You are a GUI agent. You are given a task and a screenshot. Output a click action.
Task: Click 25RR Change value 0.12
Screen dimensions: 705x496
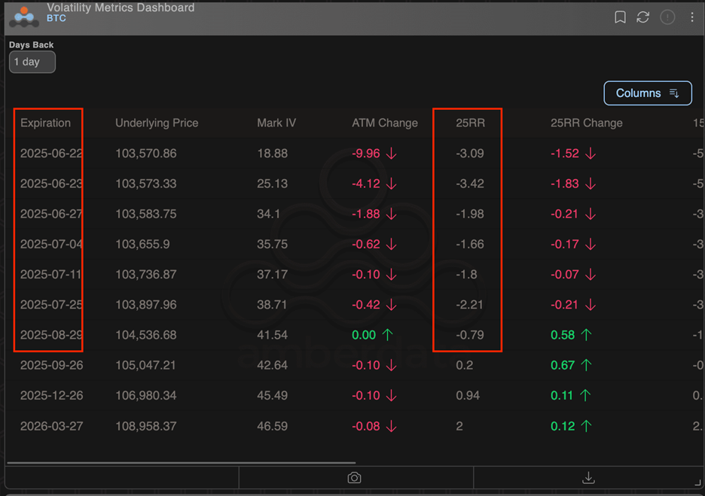click(563, 426)
